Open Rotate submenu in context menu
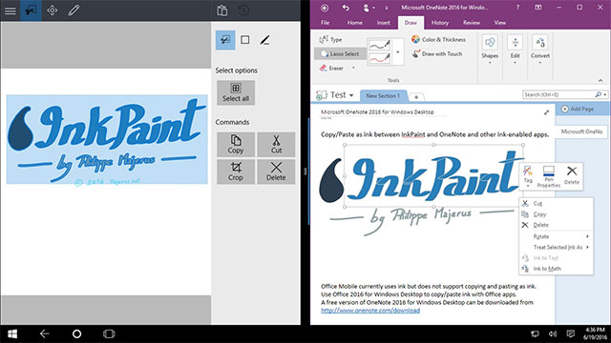 point(556,236)
